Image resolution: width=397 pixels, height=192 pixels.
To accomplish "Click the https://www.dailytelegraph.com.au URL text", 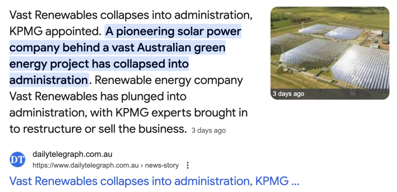I will [x=86, y=165].
